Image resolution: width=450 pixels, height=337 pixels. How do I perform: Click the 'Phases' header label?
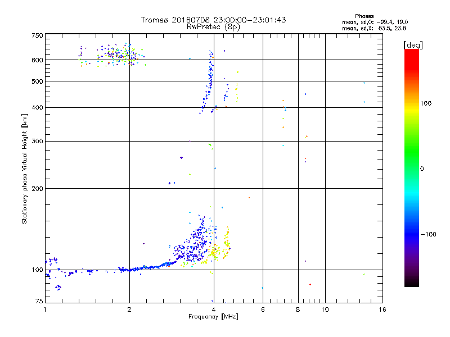tap(364, 16)
